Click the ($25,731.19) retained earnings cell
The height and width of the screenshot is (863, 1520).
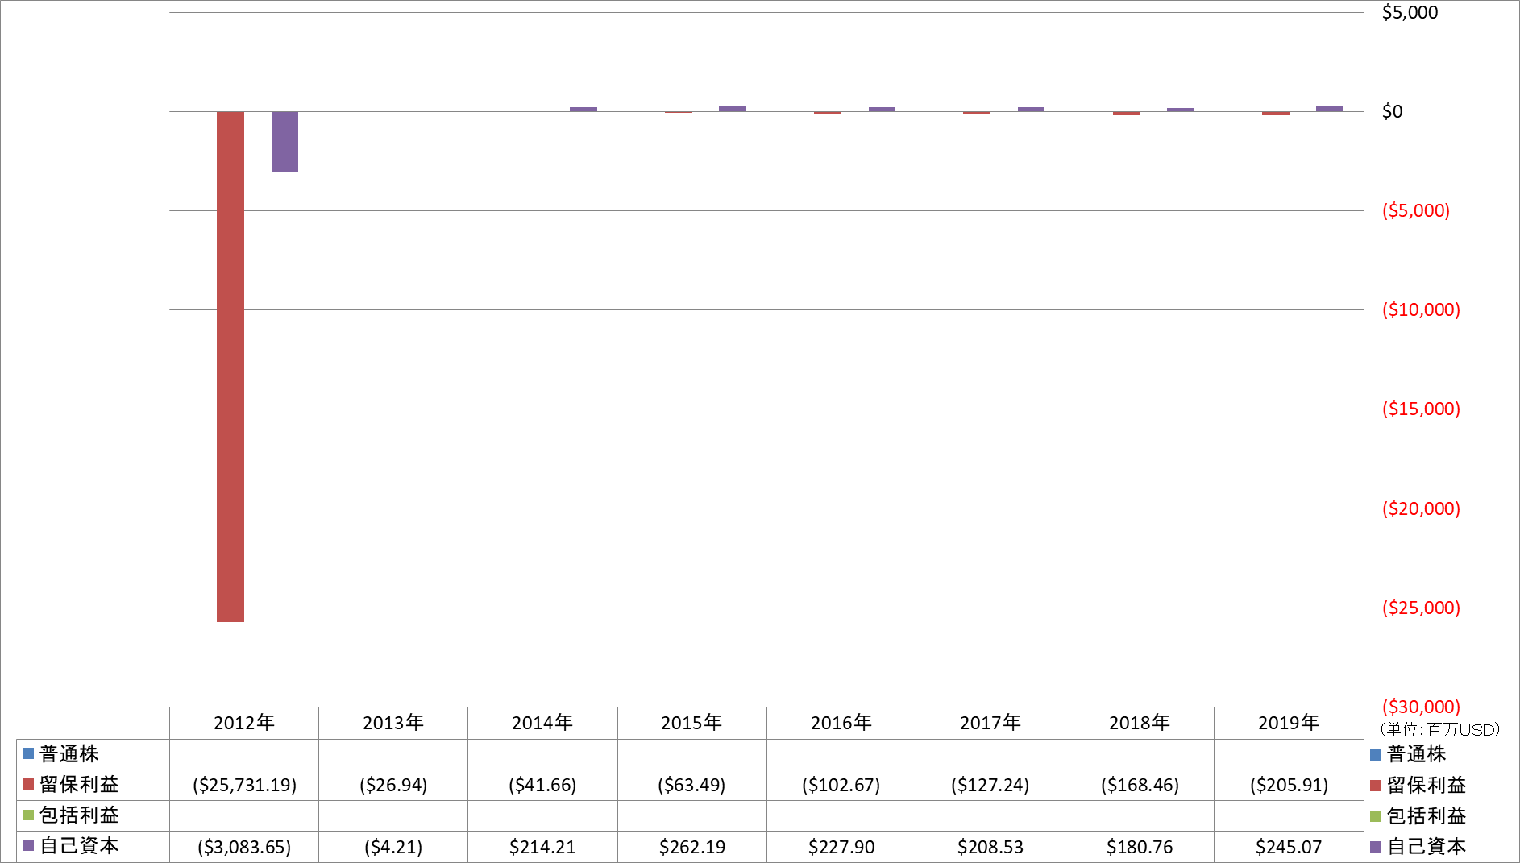[244, 785]
